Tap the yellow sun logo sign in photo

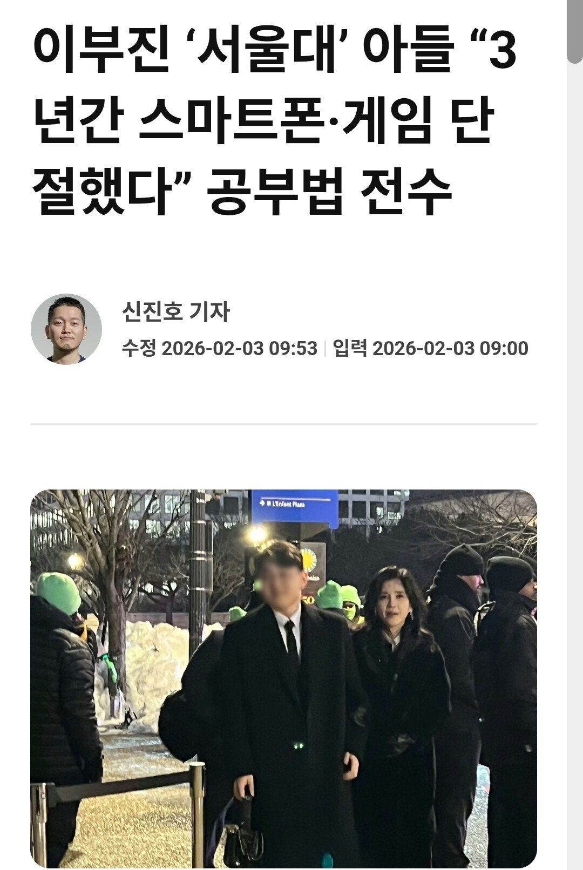click(310, 560)
